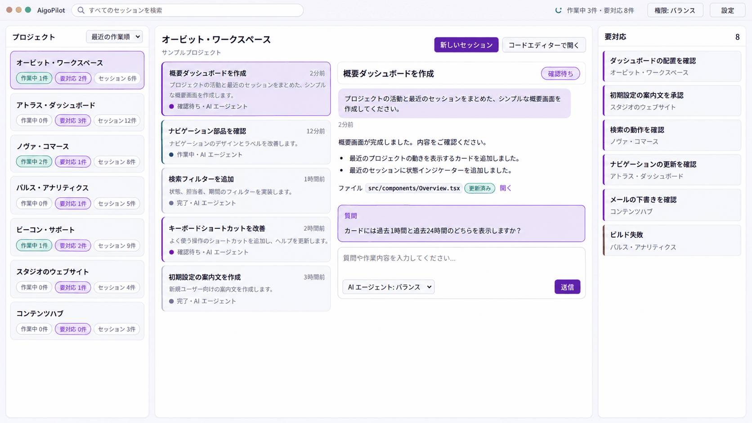Open the キーボードショートカットを改善 session

246,240
